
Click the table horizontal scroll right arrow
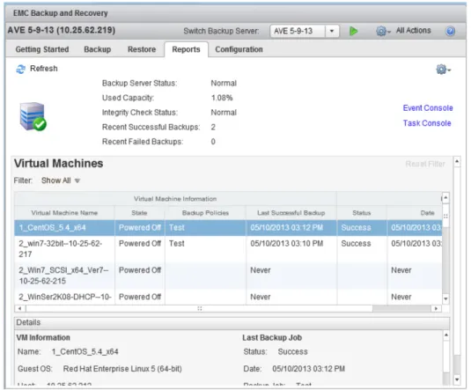click(436, 309)
